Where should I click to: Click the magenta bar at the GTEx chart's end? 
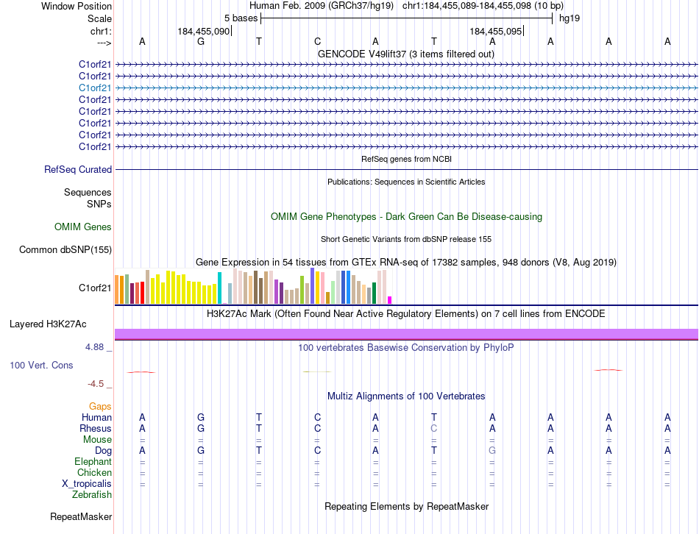coord(390,300)
